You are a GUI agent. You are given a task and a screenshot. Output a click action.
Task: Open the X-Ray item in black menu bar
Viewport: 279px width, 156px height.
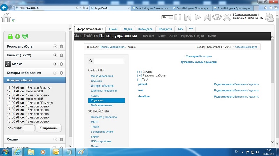[173, 36]
